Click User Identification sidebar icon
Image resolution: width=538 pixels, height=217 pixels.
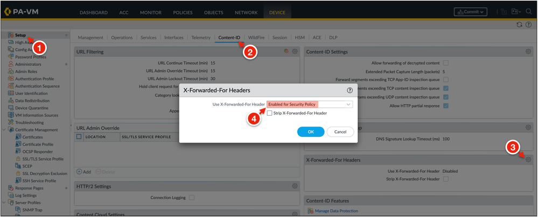11,93
